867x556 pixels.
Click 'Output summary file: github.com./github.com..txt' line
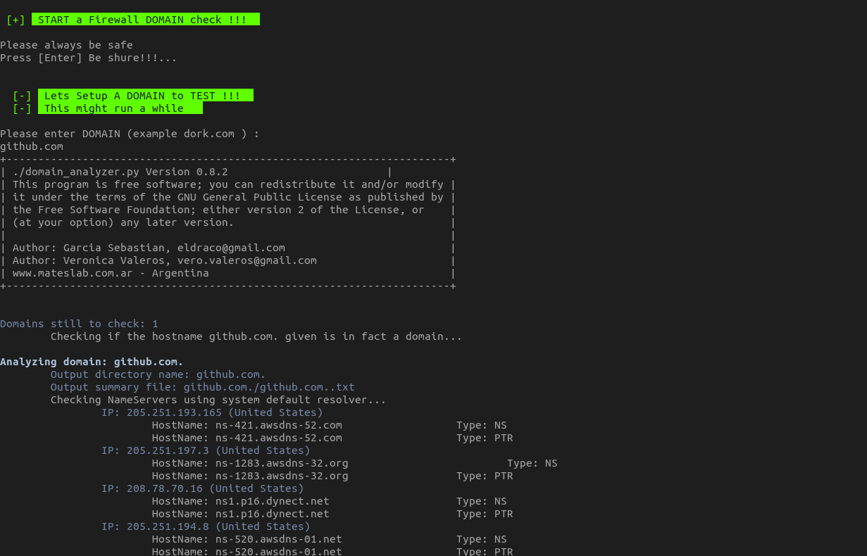pyautogui.click(x=203, y=387)
